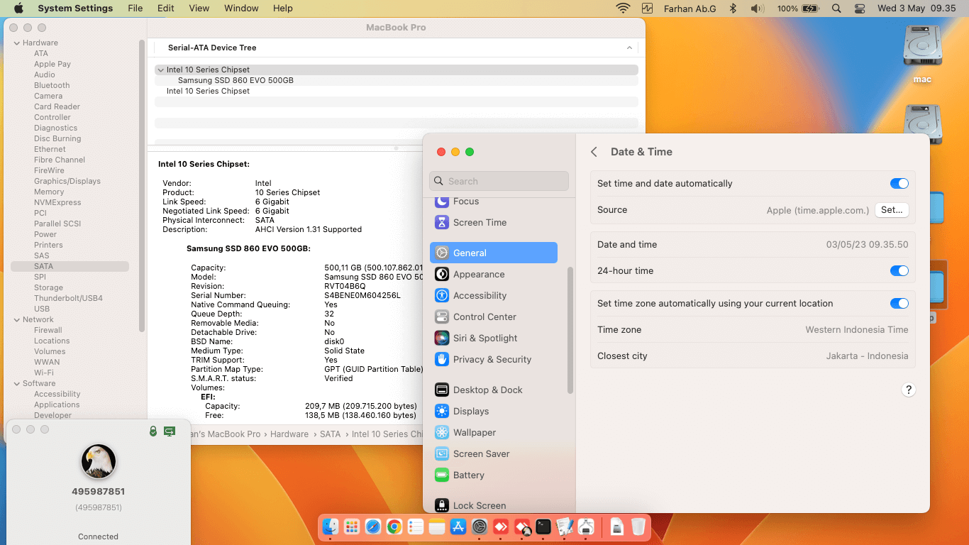Image resolution: width=969 pixels, height=545 pixels.
Task: Click the date and time in menu bar
Action: [x=917, y=9]
